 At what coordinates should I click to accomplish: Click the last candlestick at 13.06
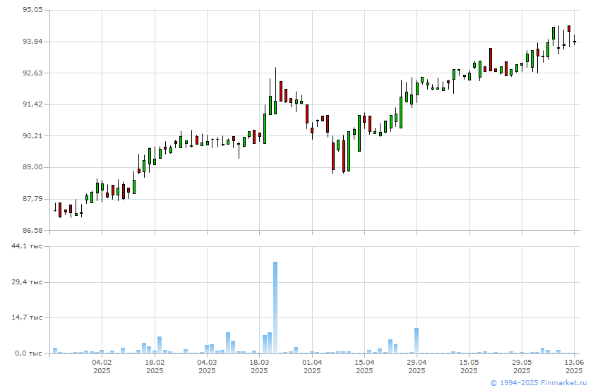(x=575, y=40)
